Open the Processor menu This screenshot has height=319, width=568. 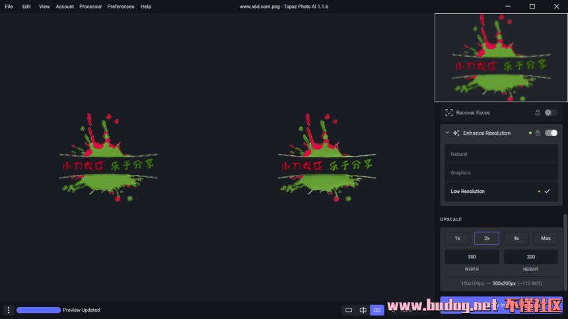pos(90,7)
